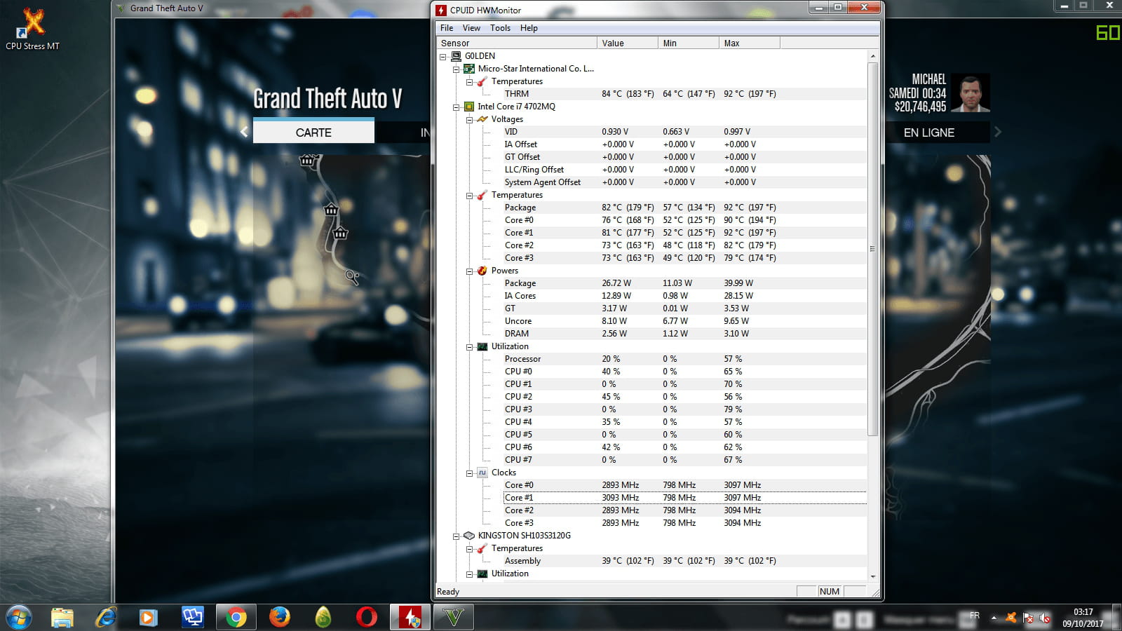Collapse the Clocks section
Screen dimensions: 1122x631
tap(470, 473)
